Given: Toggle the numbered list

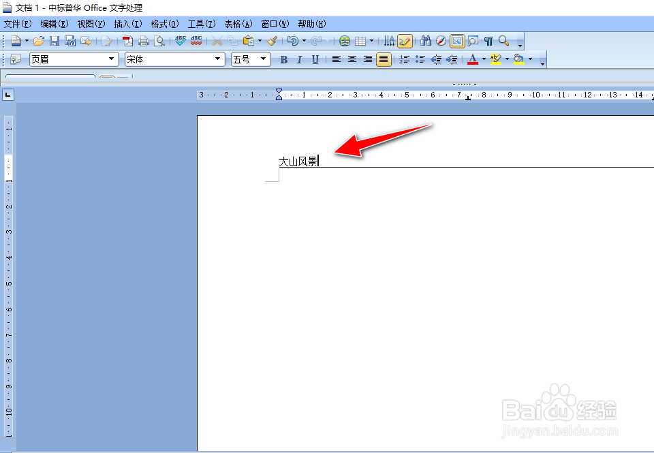Looking at the screenshot, I should [x=404, y=59].
